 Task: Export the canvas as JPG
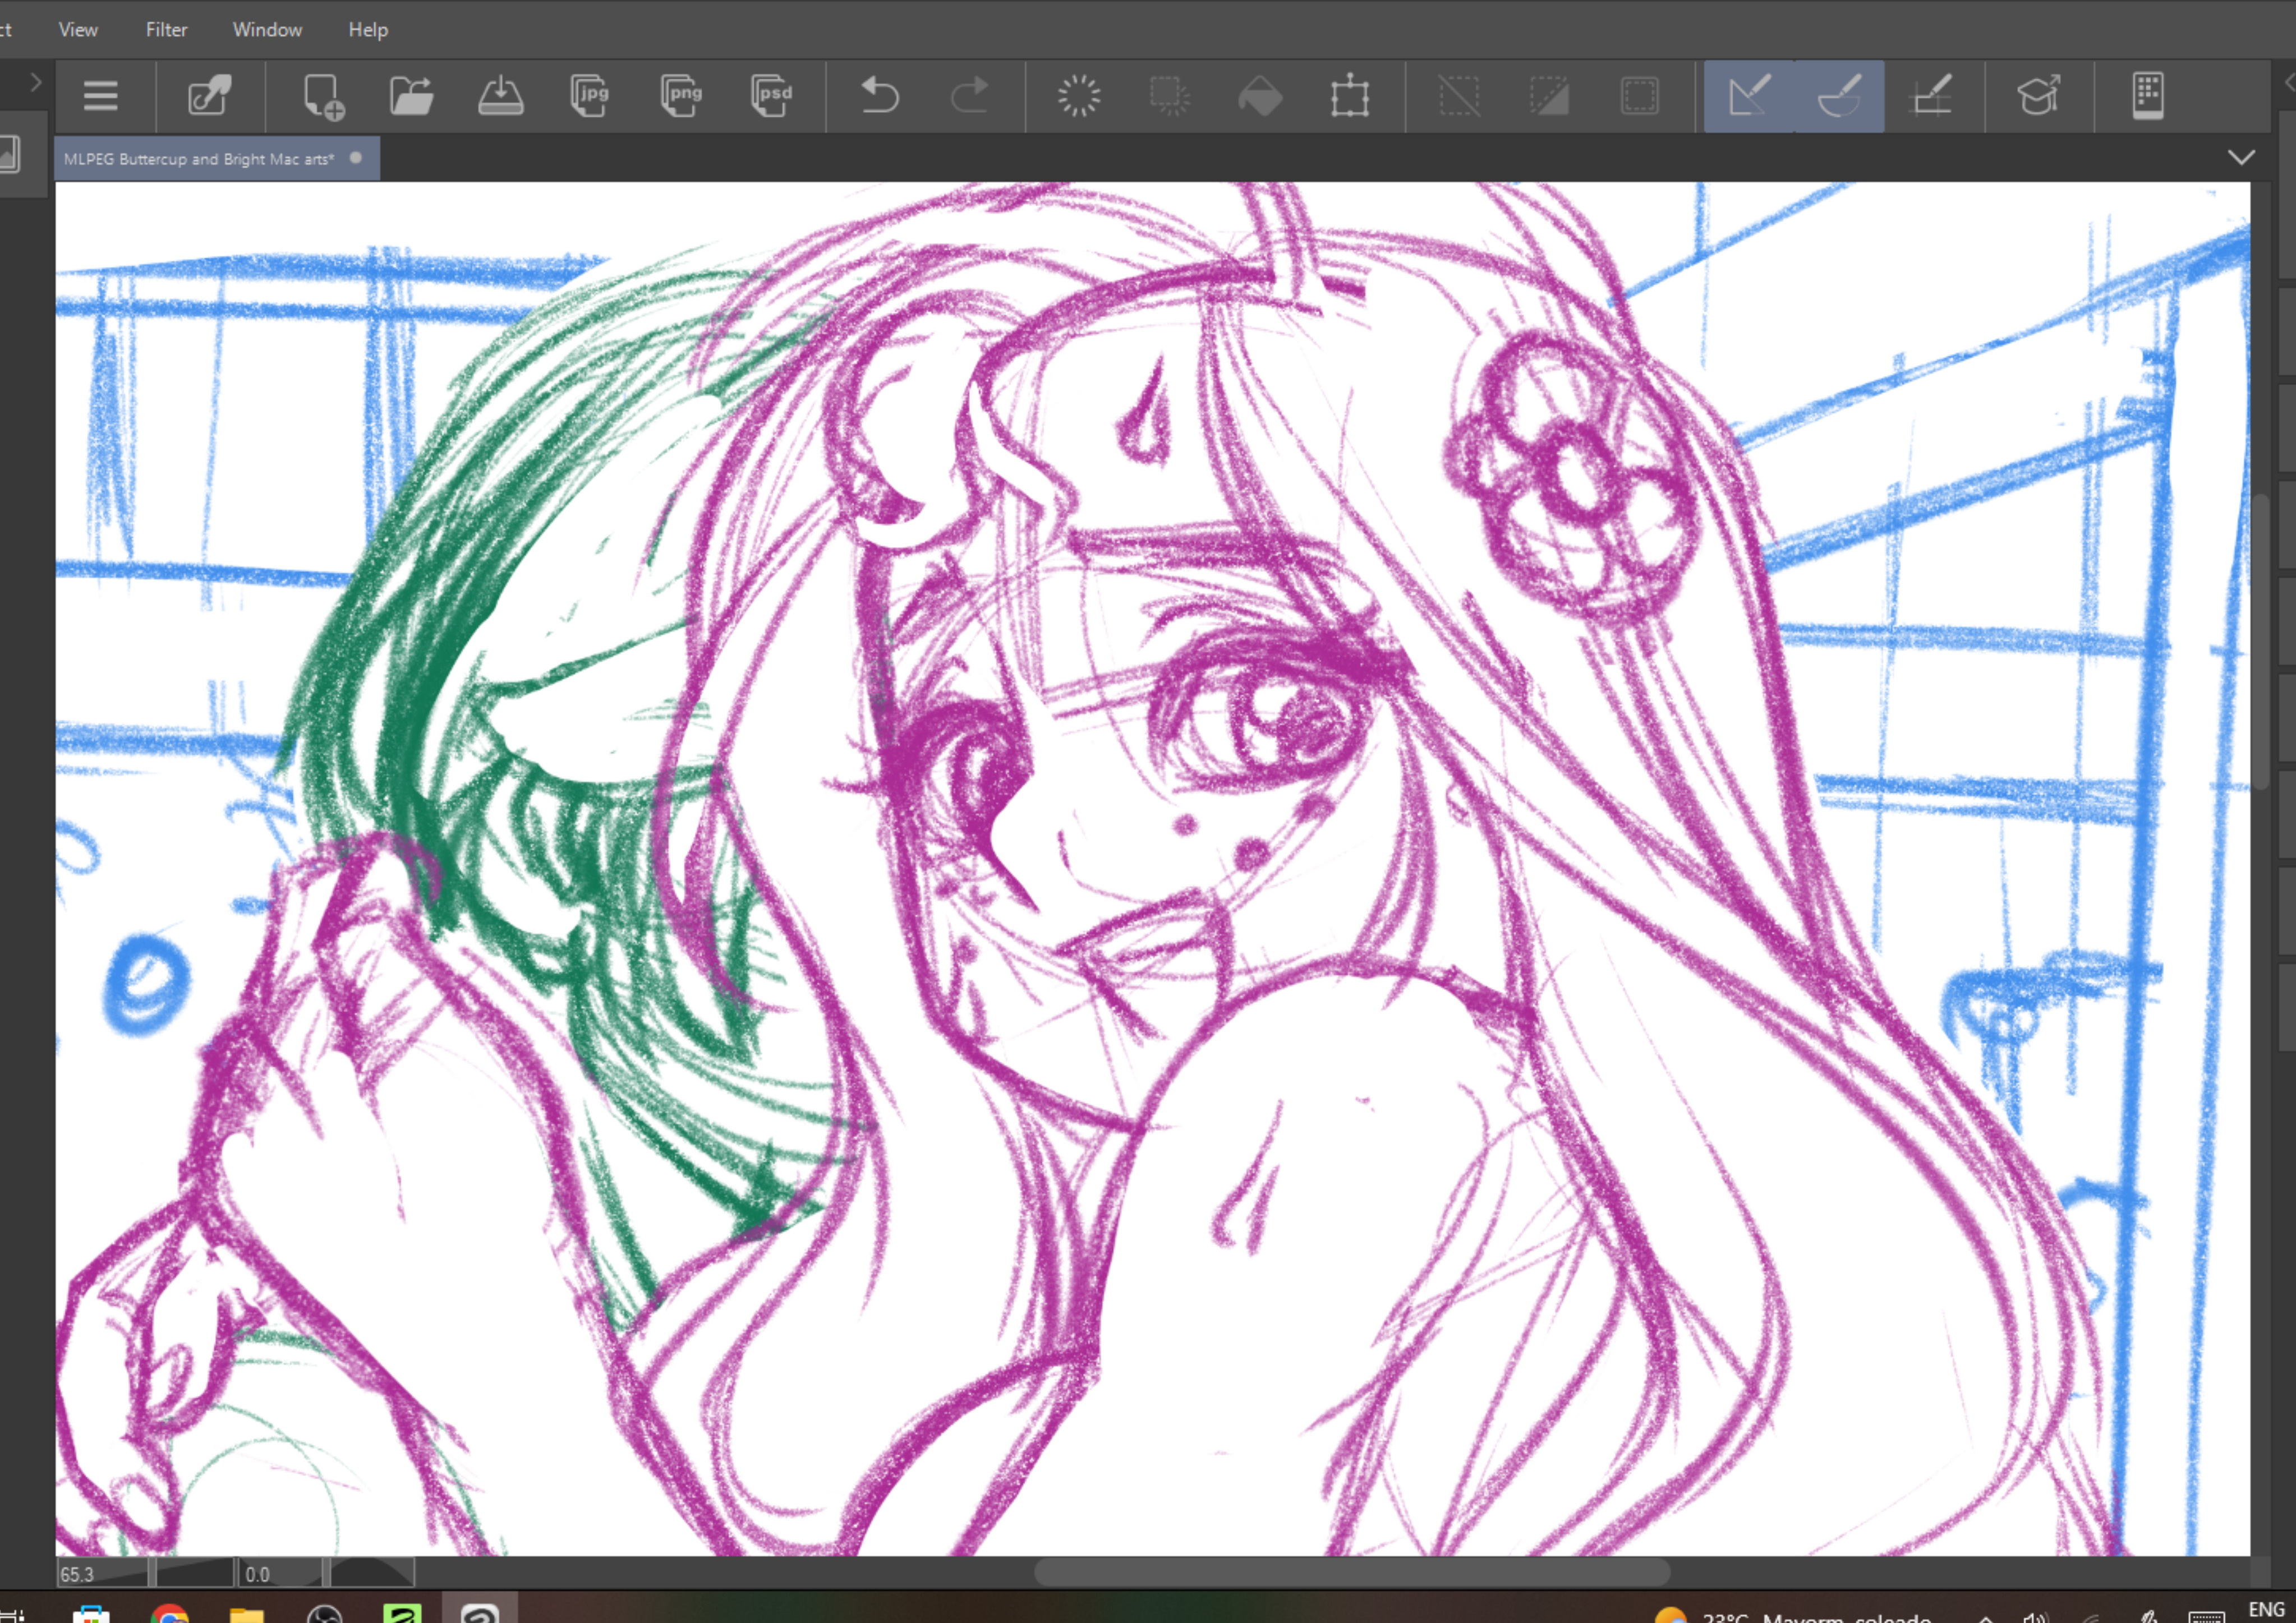(x=590, y=96)
